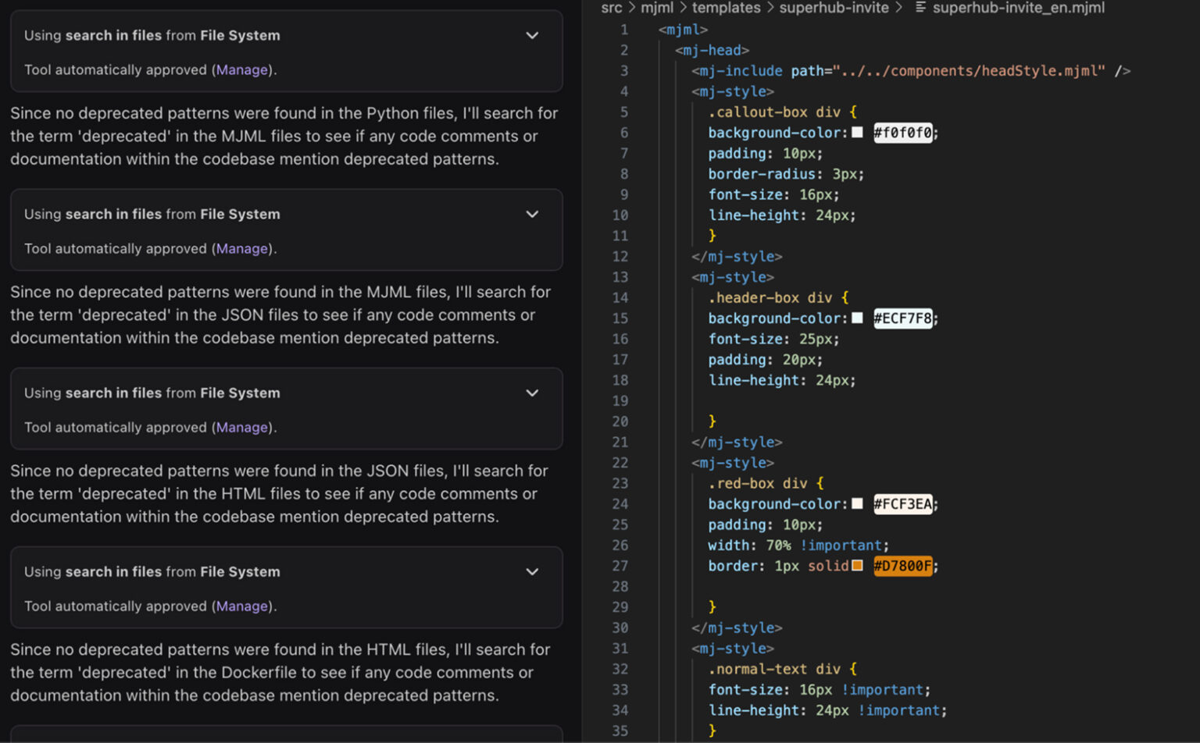Click Manage in the second tool approval notice
Image resolution: width=1200 pixels, height=743 pixels.
241,248
